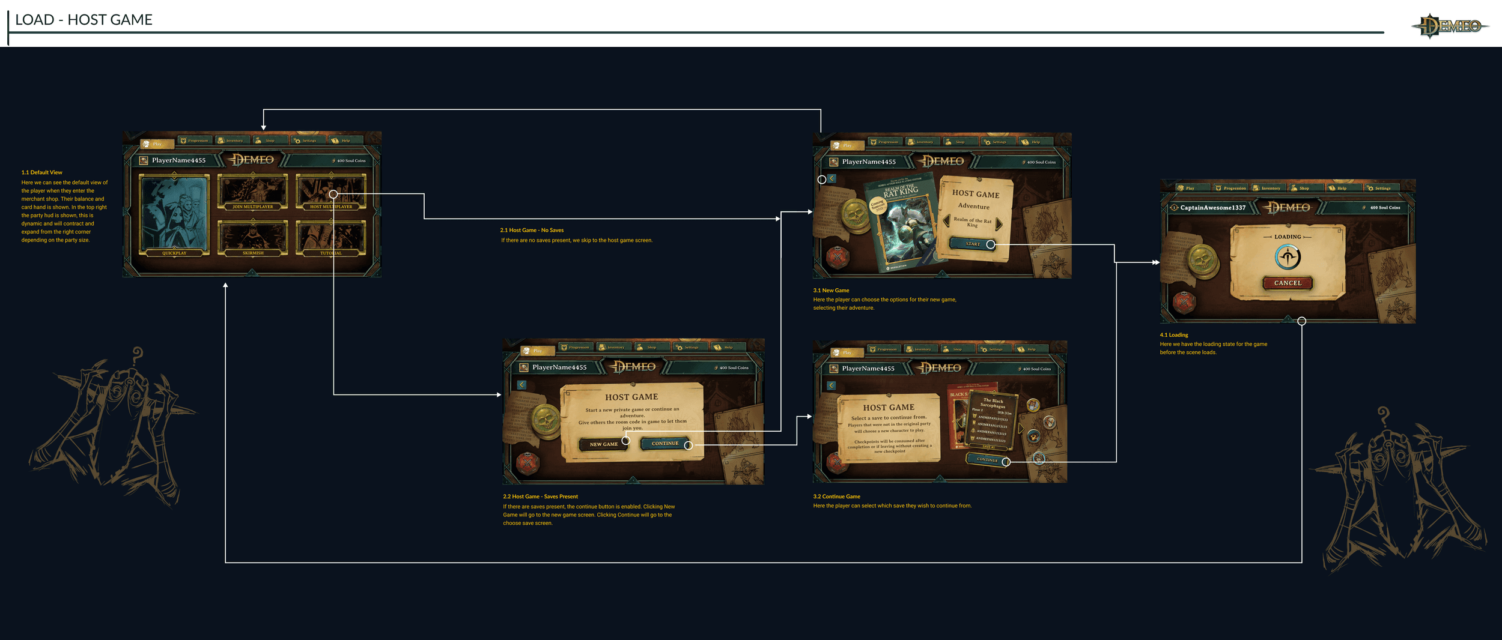1502x640 pixels.
Task: Open Progression tab in Default View screen
Action: click(195, 140)
